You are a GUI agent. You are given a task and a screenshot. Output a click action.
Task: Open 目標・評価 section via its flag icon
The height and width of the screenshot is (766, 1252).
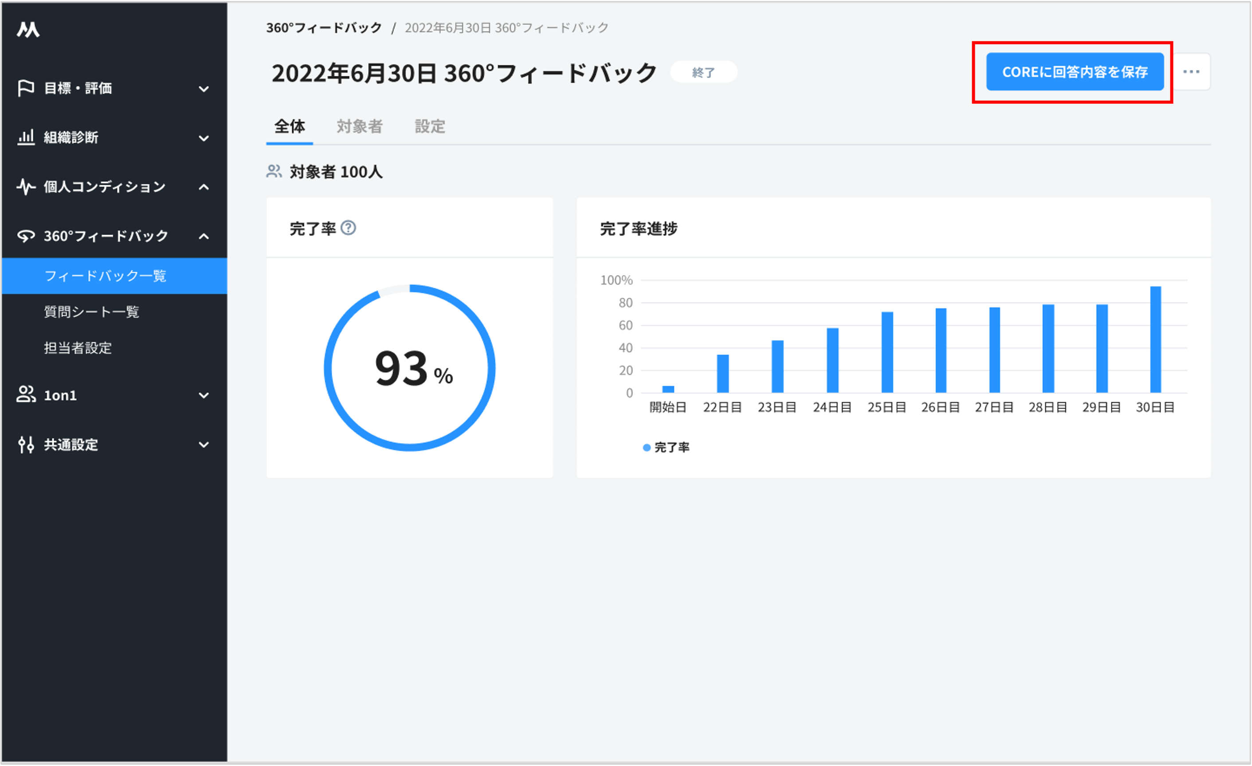(26, 88)
